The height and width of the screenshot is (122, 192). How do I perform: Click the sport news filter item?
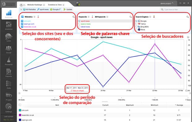[x=43, y=9]
